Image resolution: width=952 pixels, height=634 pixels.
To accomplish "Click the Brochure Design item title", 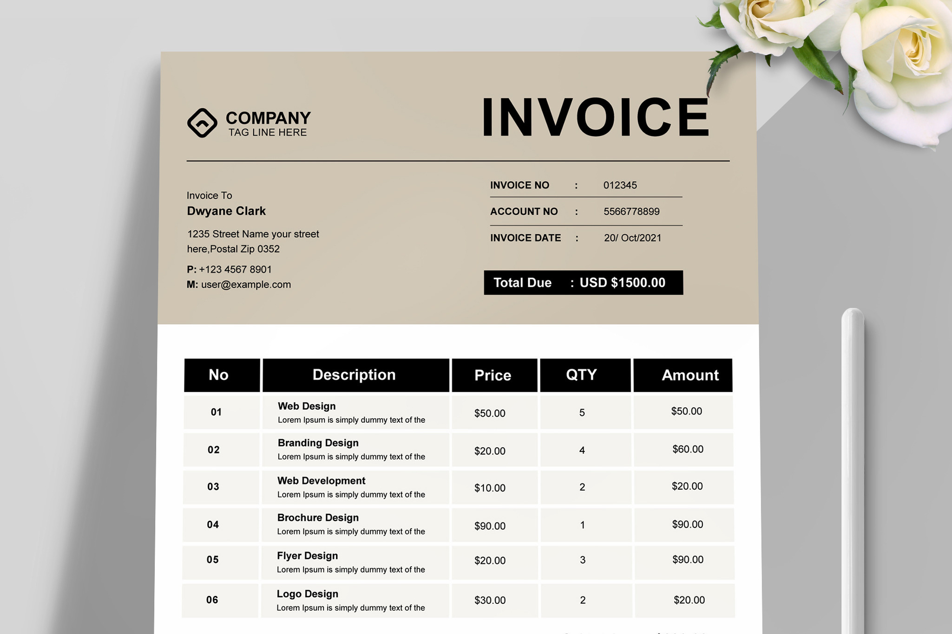I will tap(318, 518).
